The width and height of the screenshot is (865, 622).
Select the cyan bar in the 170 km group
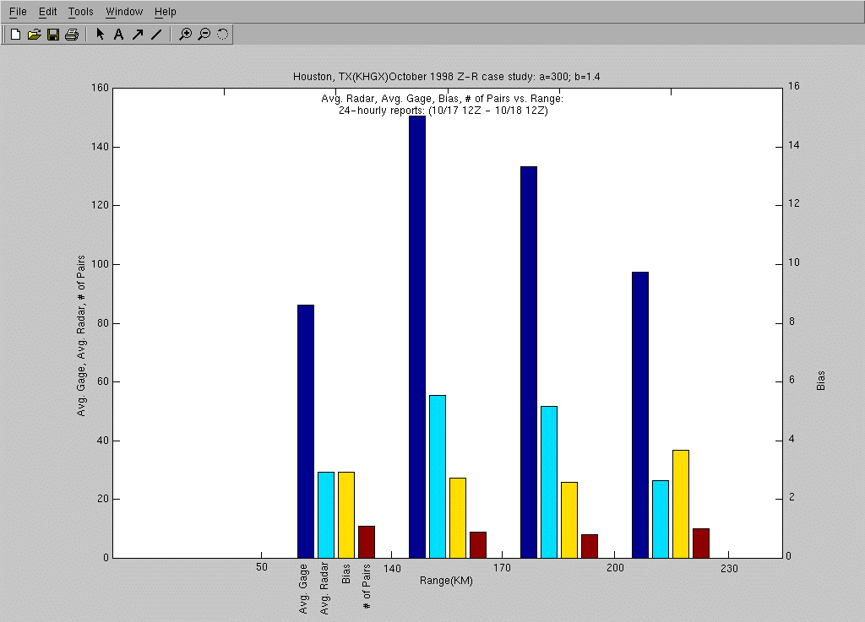[549, 482]
